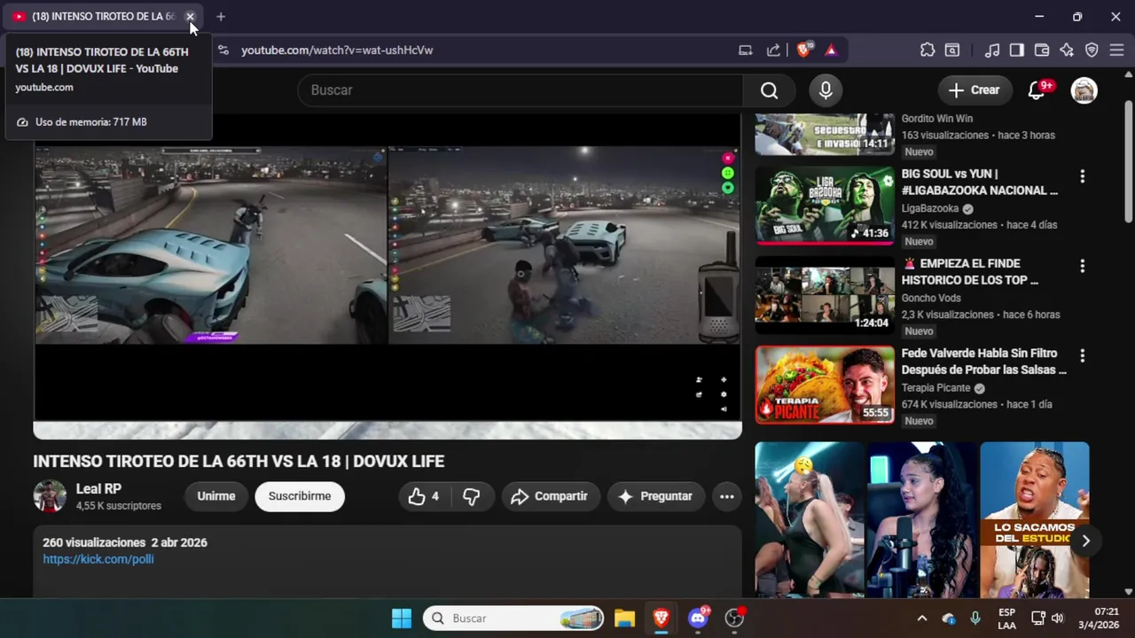
Task: Click the taskbar Buscar search box
Action: tap(514, 619)
